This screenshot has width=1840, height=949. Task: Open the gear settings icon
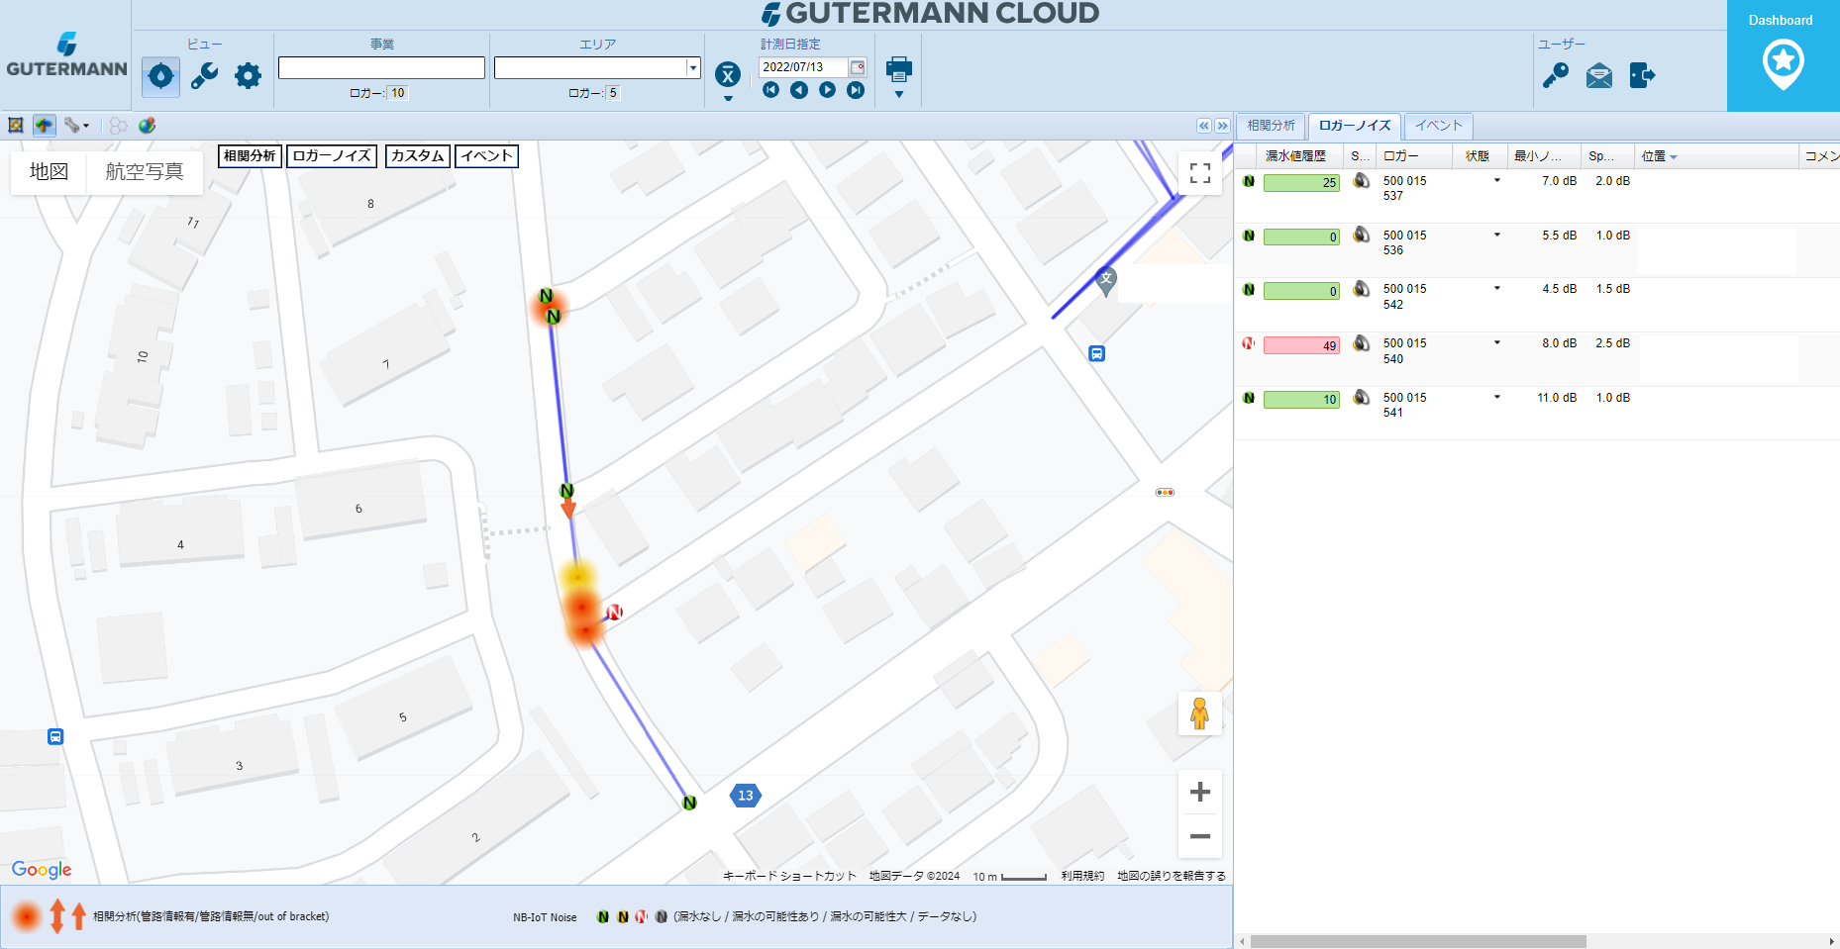click(x=248, y=76)
